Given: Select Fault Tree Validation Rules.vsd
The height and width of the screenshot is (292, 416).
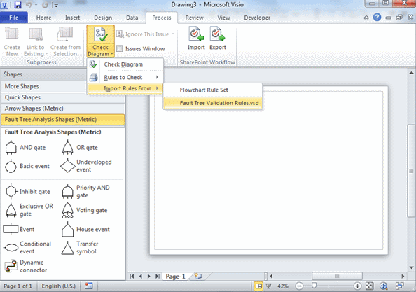Looking at the screenshot, I should [213, 103].
